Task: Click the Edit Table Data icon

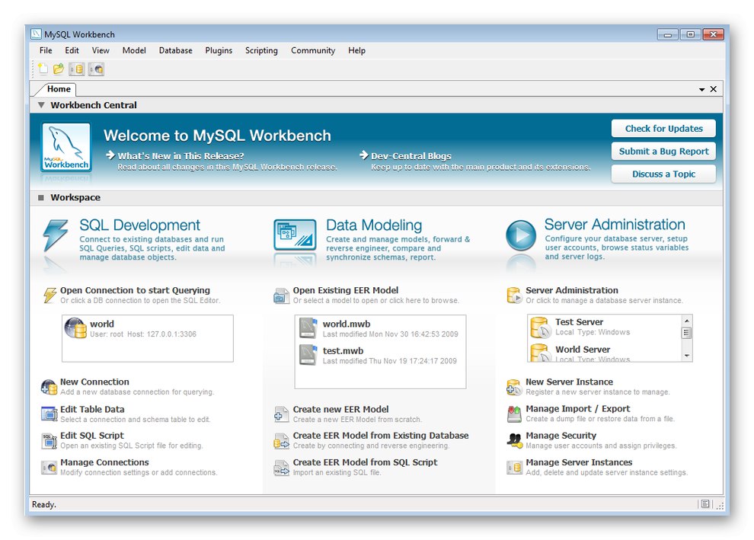Action: point(49,414)
